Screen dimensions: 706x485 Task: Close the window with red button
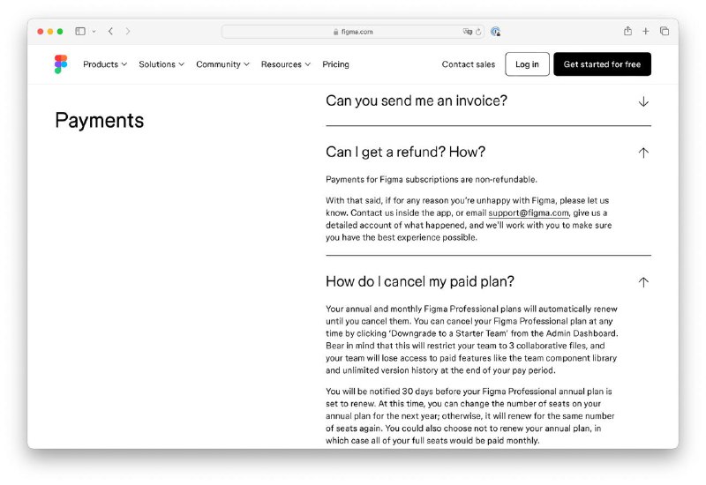[41, 32]
